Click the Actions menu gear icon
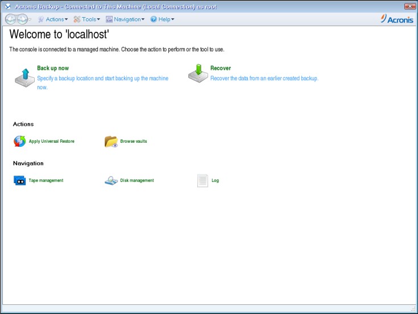 (41, 19)
